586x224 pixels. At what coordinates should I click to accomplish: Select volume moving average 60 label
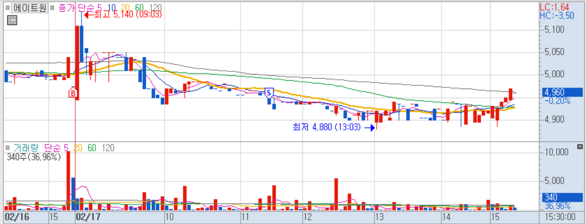[92, 148]
